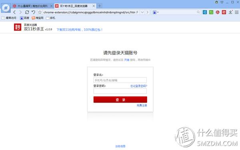Image resolution: width=240 pixels, height=150 pixels.
Task: Click the 法务信息 link at bottom
Action: tap(120, 146)
